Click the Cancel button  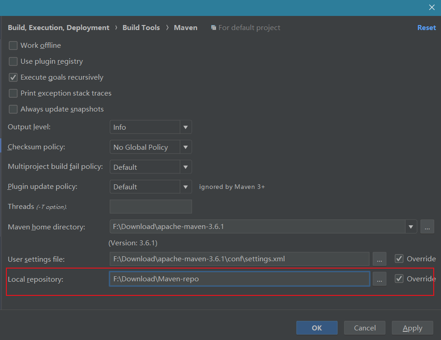365,328
